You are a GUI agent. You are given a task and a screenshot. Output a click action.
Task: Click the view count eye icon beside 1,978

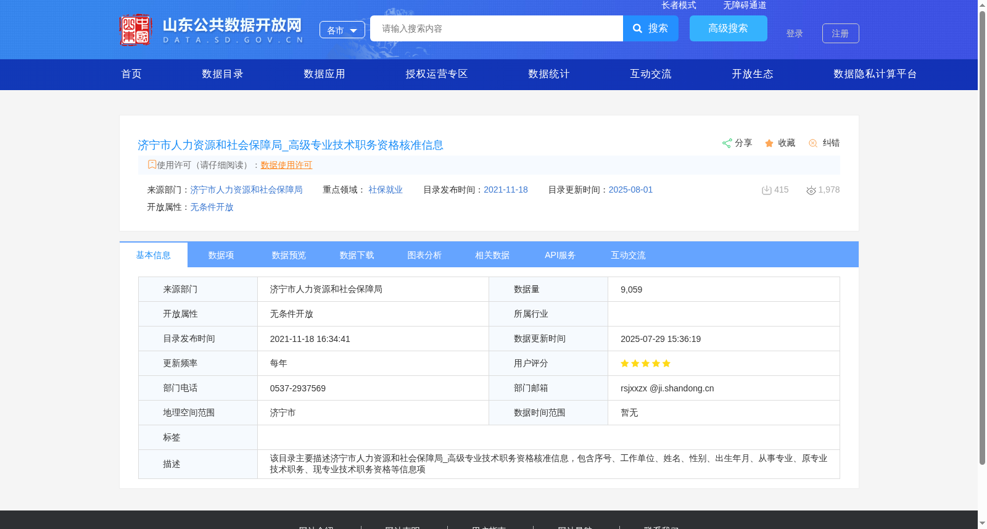[x=811, y=190]
